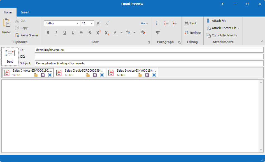Toggle show paragraph marks

pos(158,33)
